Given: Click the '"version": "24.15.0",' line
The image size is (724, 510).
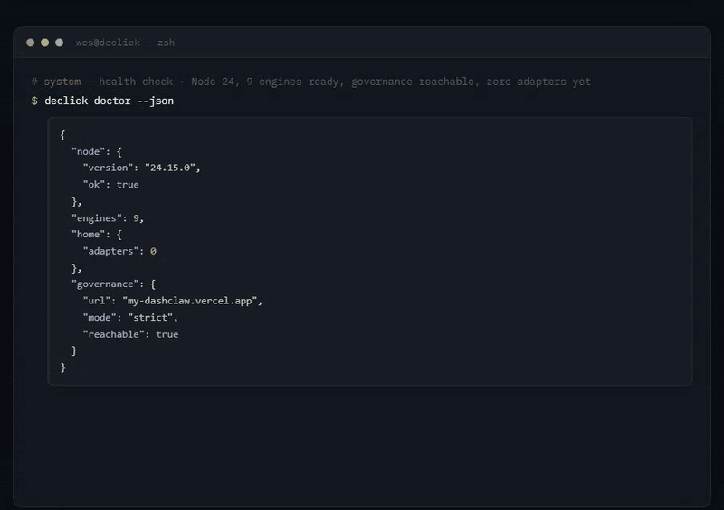Looking at the screenshot, I should click(x=141, y=168).
